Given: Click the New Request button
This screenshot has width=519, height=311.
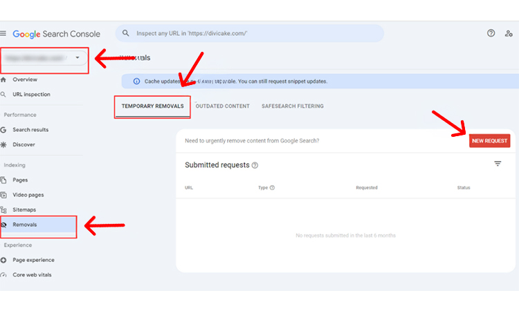Looking at the screenshot, I should (489, 141).
